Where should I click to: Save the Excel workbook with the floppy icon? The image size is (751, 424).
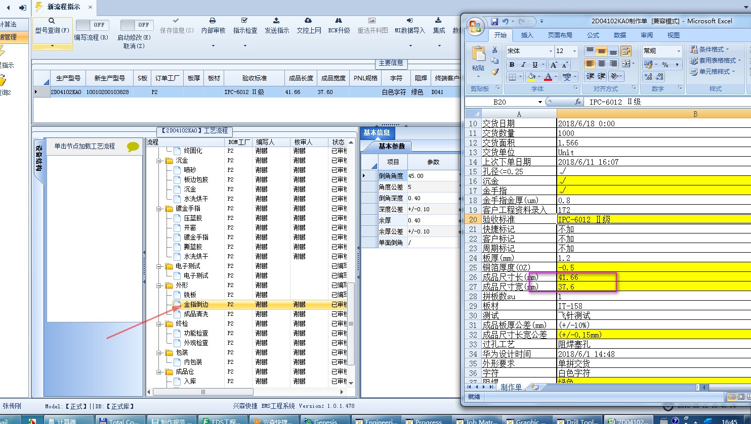[494, 21]
